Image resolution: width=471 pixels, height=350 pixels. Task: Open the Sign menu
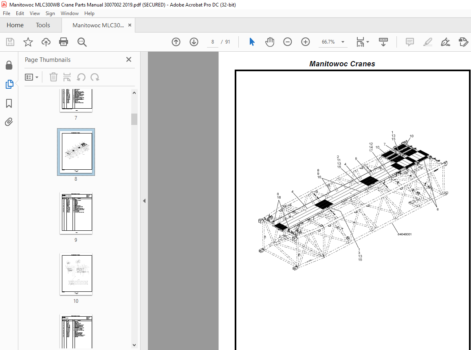pyautogui.click(x=50, y=13)
